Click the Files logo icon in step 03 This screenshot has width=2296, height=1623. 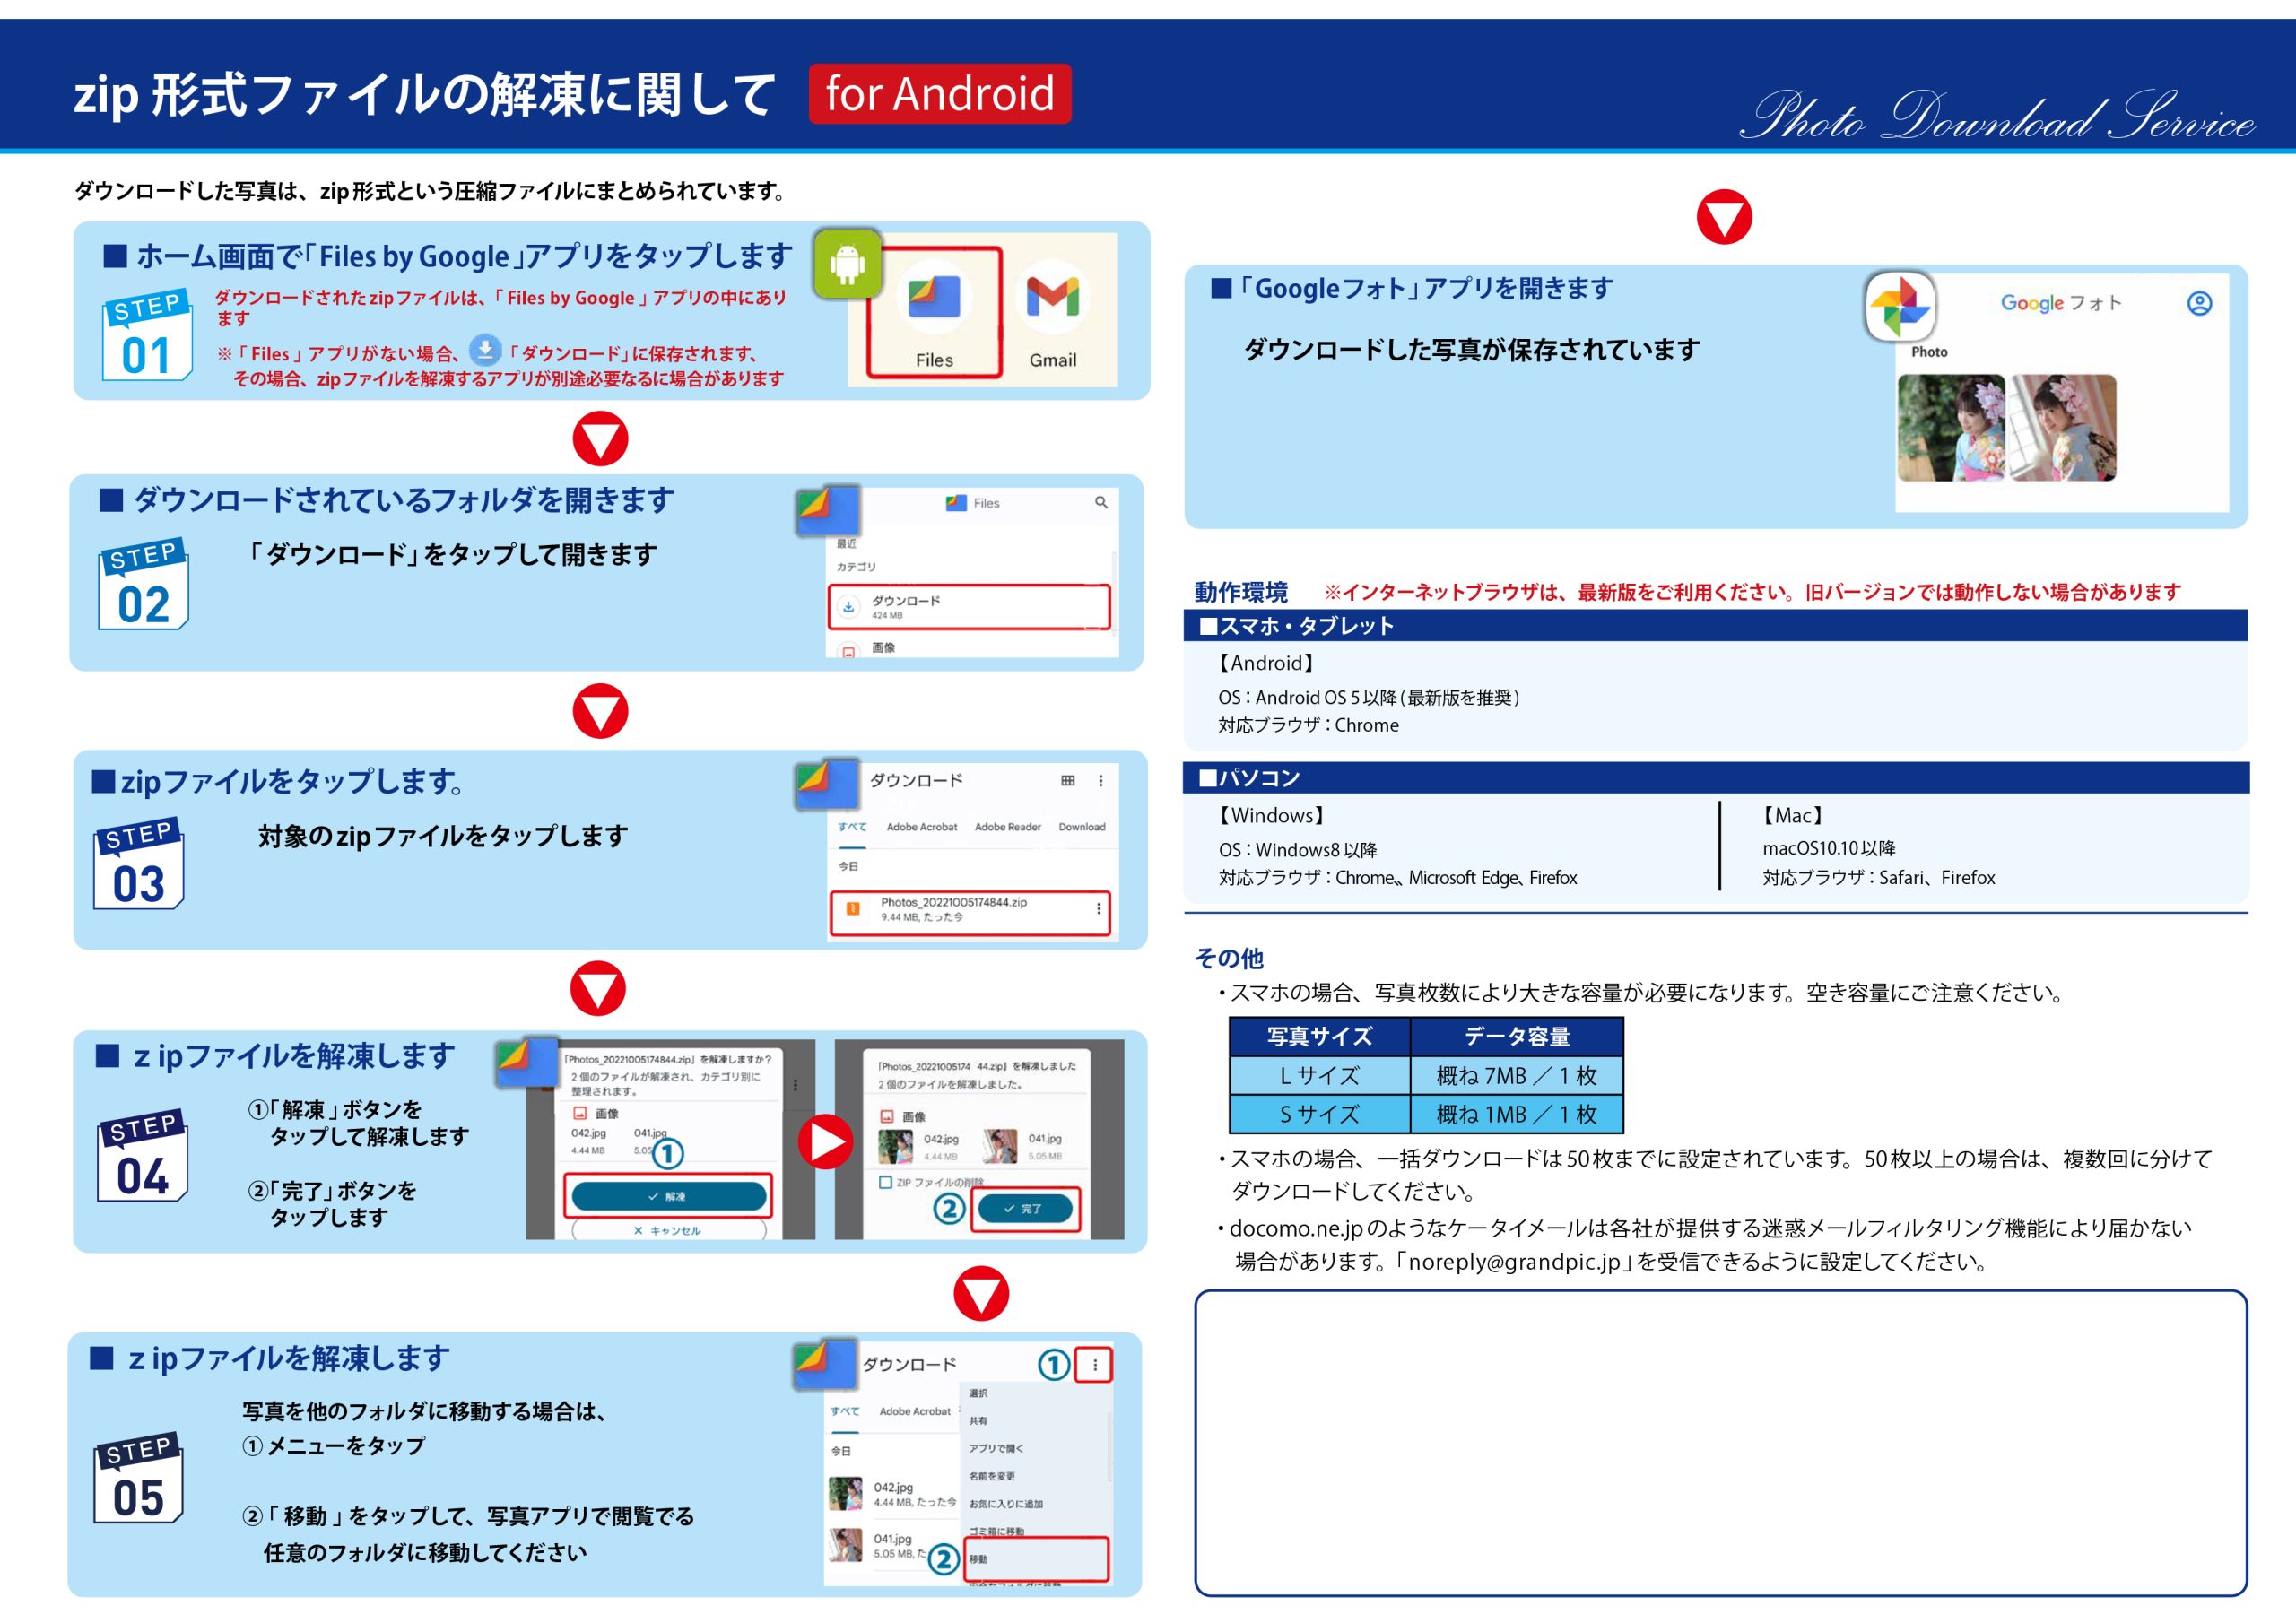828,785
